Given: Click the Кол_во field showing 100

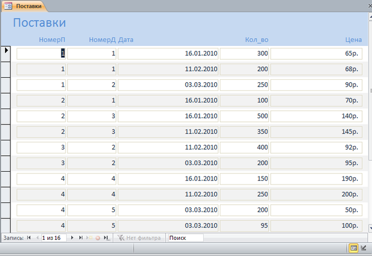Looking at the screenshot, I should click(x=244, y=101).
